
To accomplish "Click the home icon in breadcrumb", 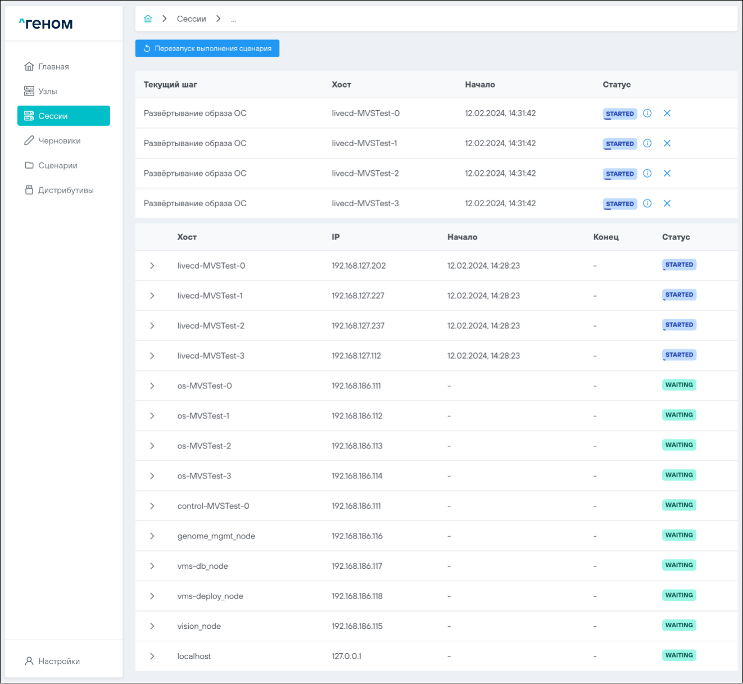I will (148, 19).
